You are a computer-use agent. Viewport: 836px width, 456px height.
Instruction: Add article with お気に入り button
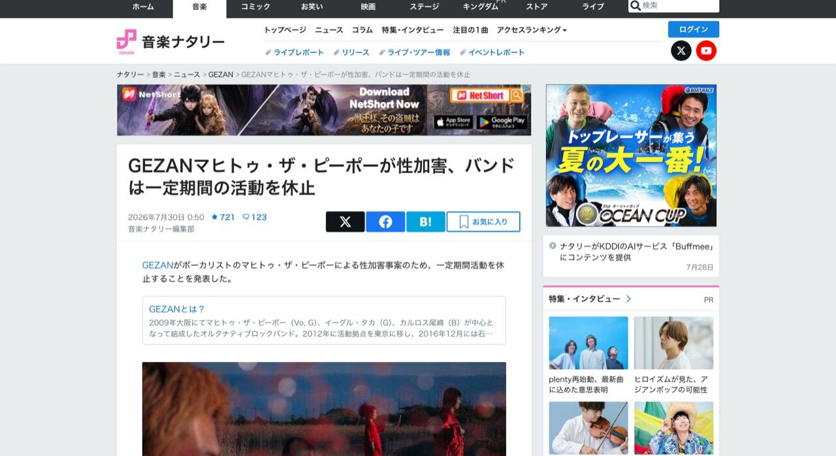(483, 222)
